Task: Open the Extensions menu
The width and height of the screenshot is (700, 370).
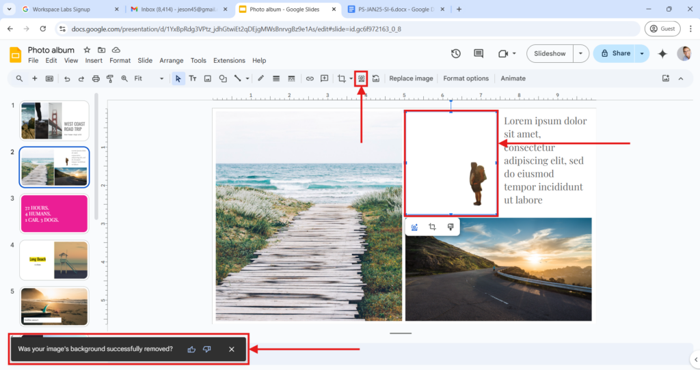Action: [229, 61]
